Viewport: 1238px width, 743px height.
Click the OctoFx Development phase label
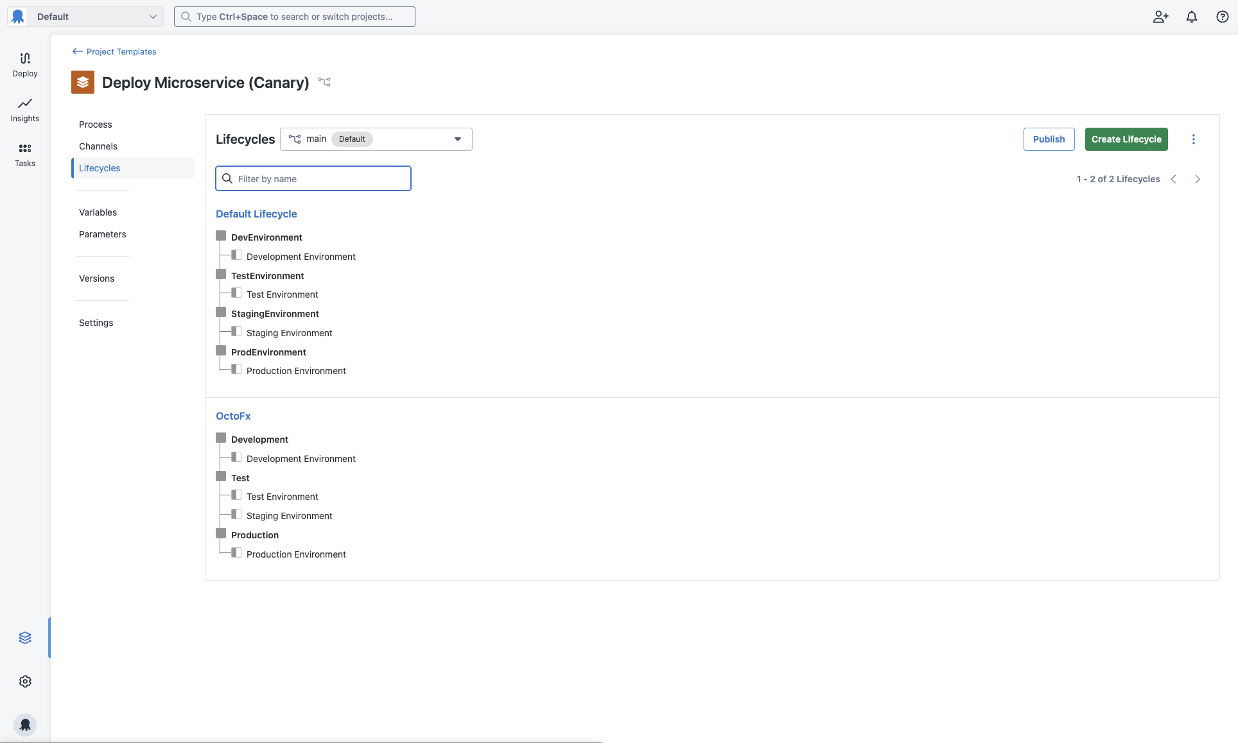[259, 440]
